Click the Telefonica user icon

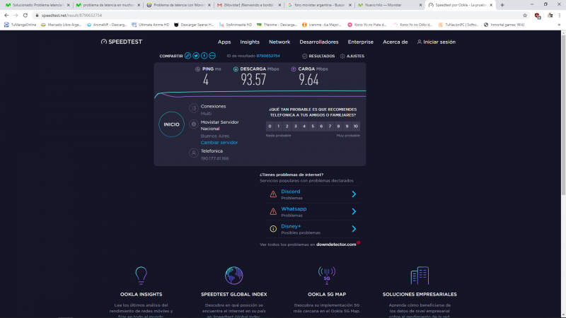[x=193, y=153]
